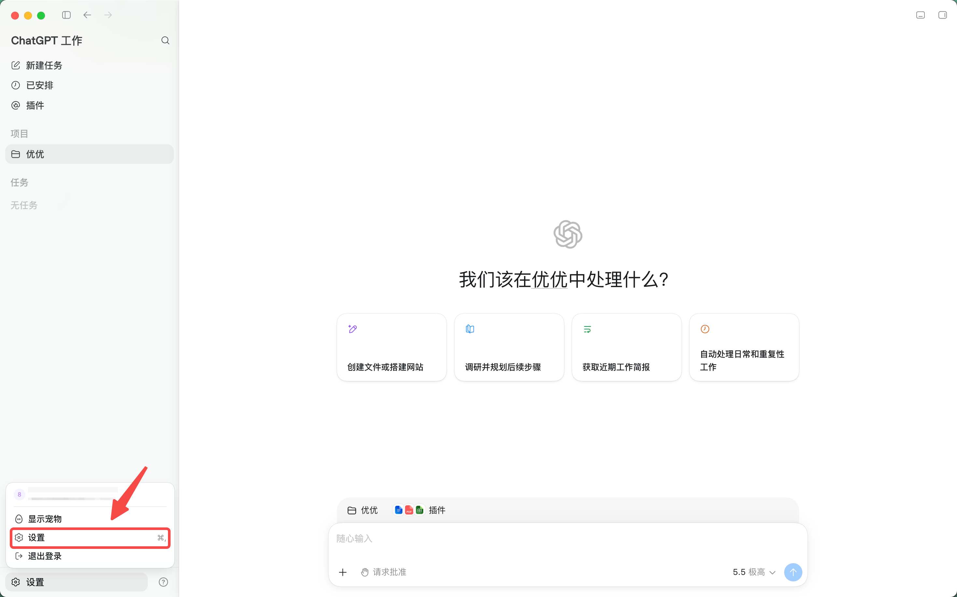Focus the 随心输入 message input field
Viewport: 957px width, 597px height.
click(568, 539)
